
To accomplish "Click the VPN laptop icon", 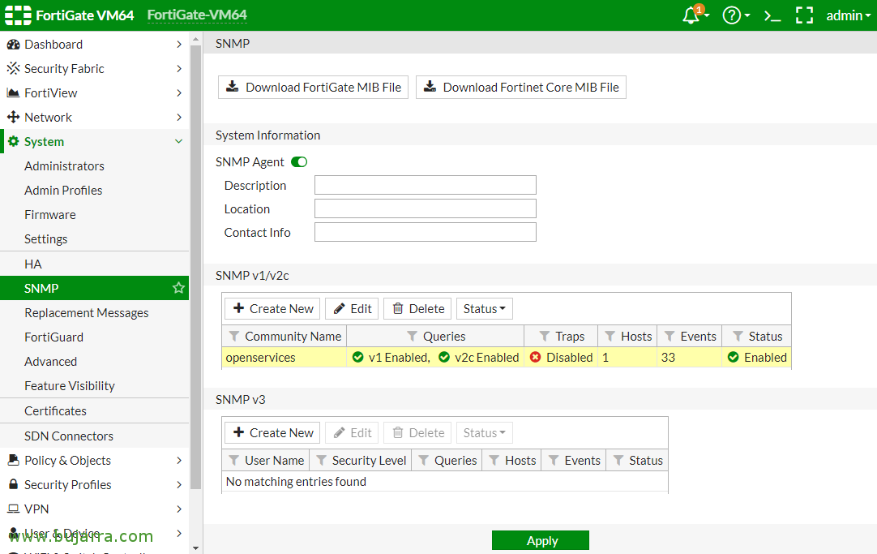I will [13, 509].
